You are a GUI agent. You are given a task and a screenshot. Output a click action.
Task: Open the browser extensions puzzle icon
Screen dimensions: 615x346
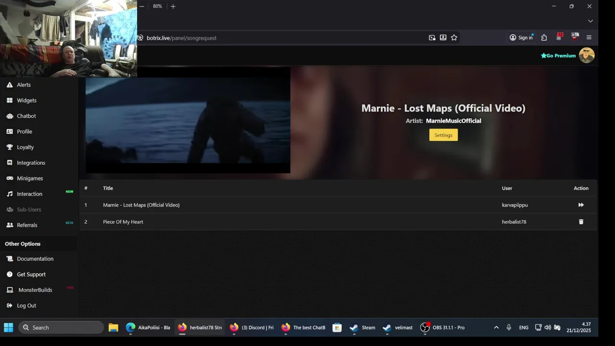pyautogui.click(x=544, y=38)
